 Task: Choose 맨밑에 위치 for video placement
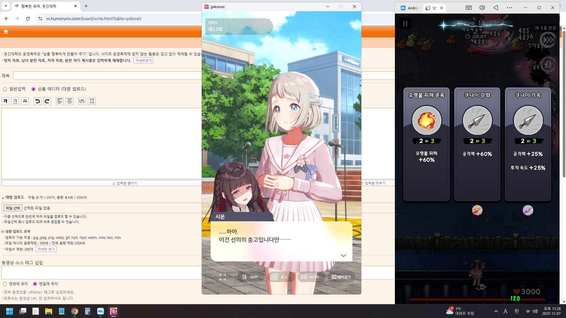point(35,284)
